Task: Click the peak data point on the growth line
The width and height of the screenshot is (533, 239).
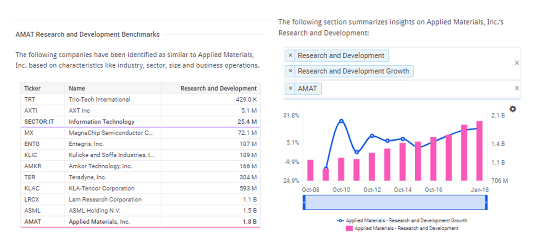Action: click(x=341, y=121)
